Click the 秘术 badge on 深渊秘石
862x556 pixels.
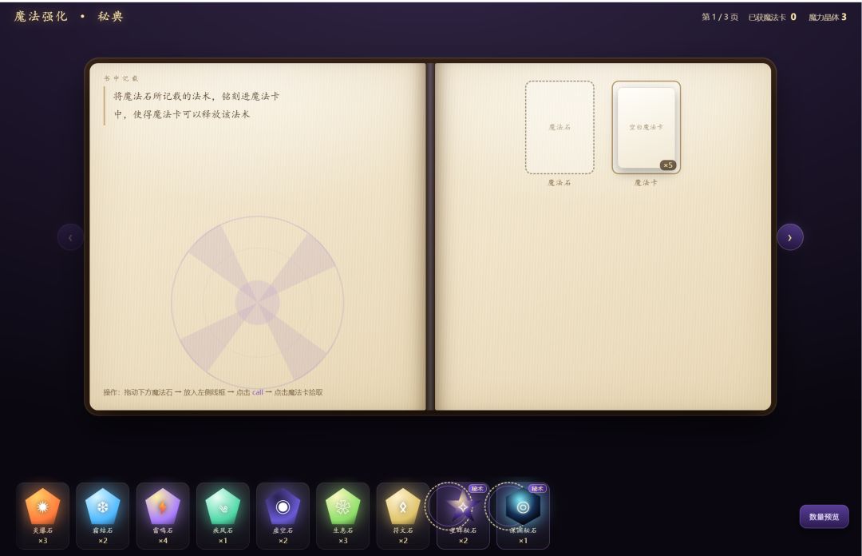point(536,488)
